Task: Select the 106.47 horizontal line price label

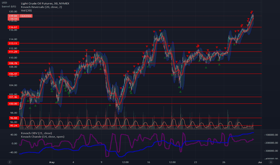Action: [14, 74]
